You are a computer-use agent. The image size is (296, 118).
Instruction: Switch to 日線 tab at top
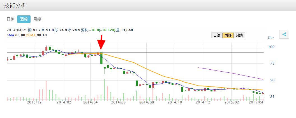(11, 19)
